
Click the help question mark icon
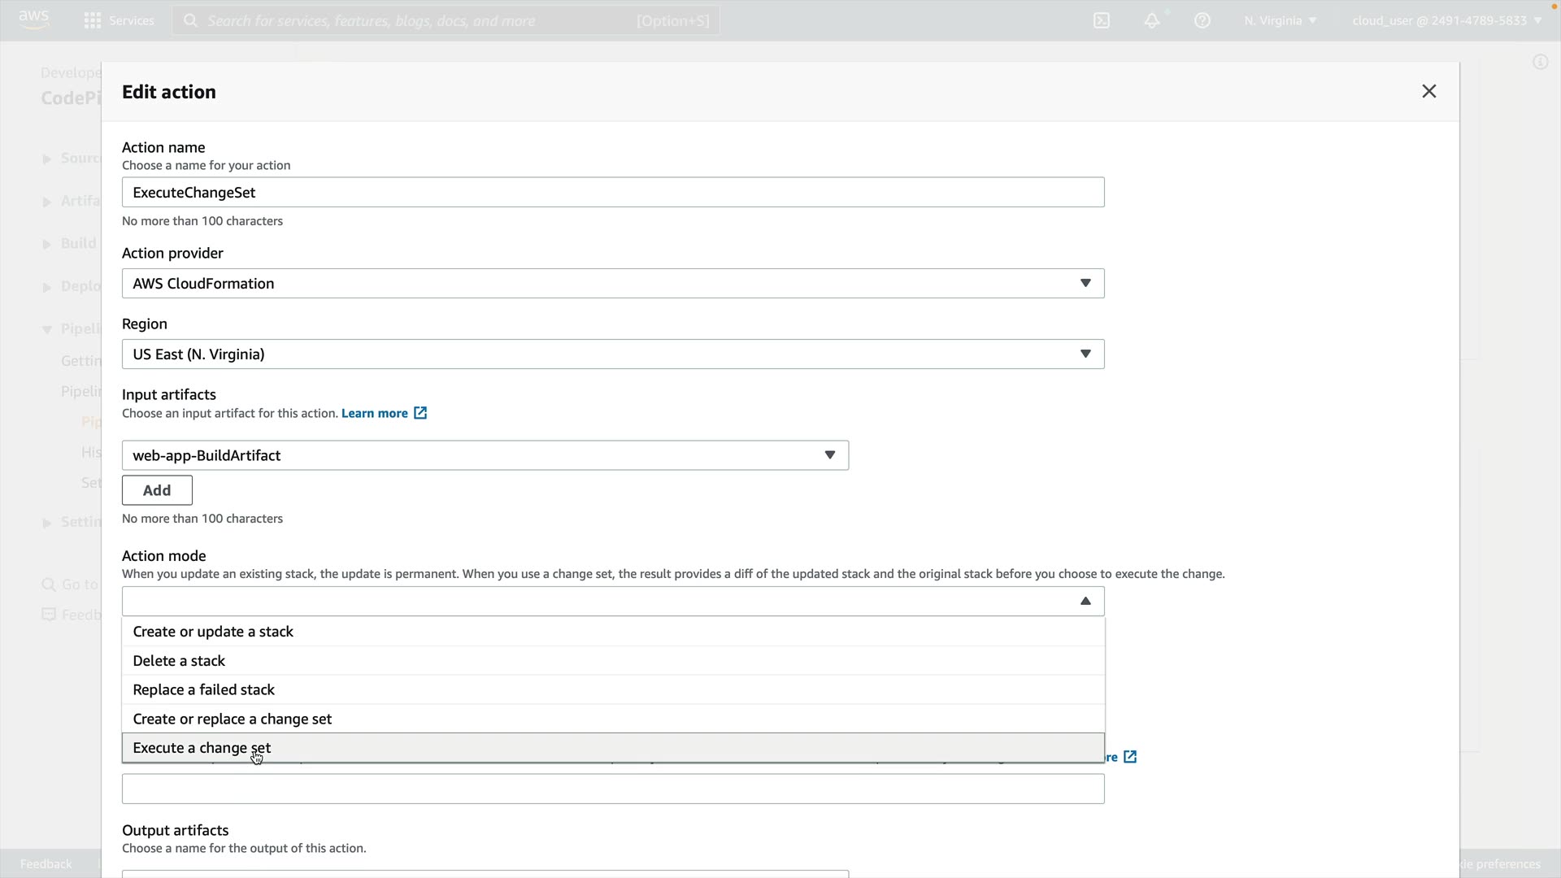1202,20
